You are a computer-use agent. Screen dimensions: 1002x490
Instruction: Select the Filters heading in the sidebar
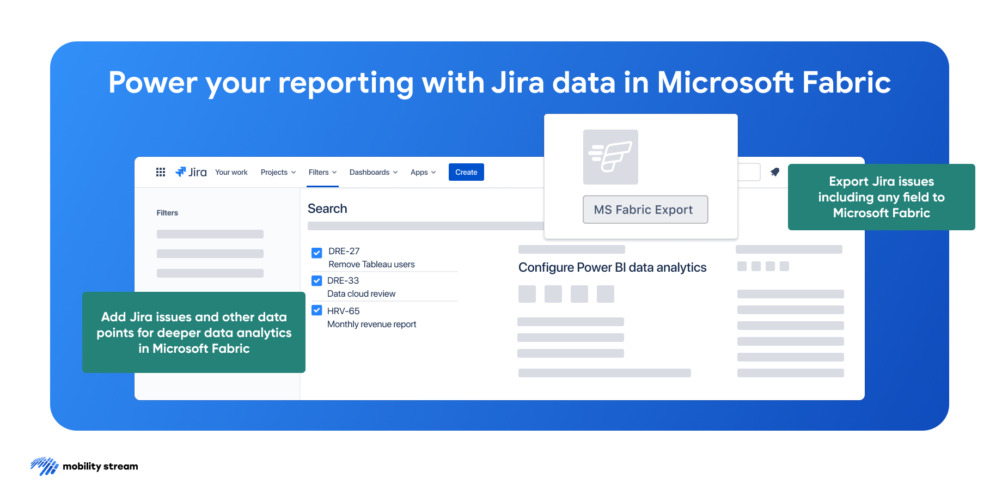click(x=167, y=213)
